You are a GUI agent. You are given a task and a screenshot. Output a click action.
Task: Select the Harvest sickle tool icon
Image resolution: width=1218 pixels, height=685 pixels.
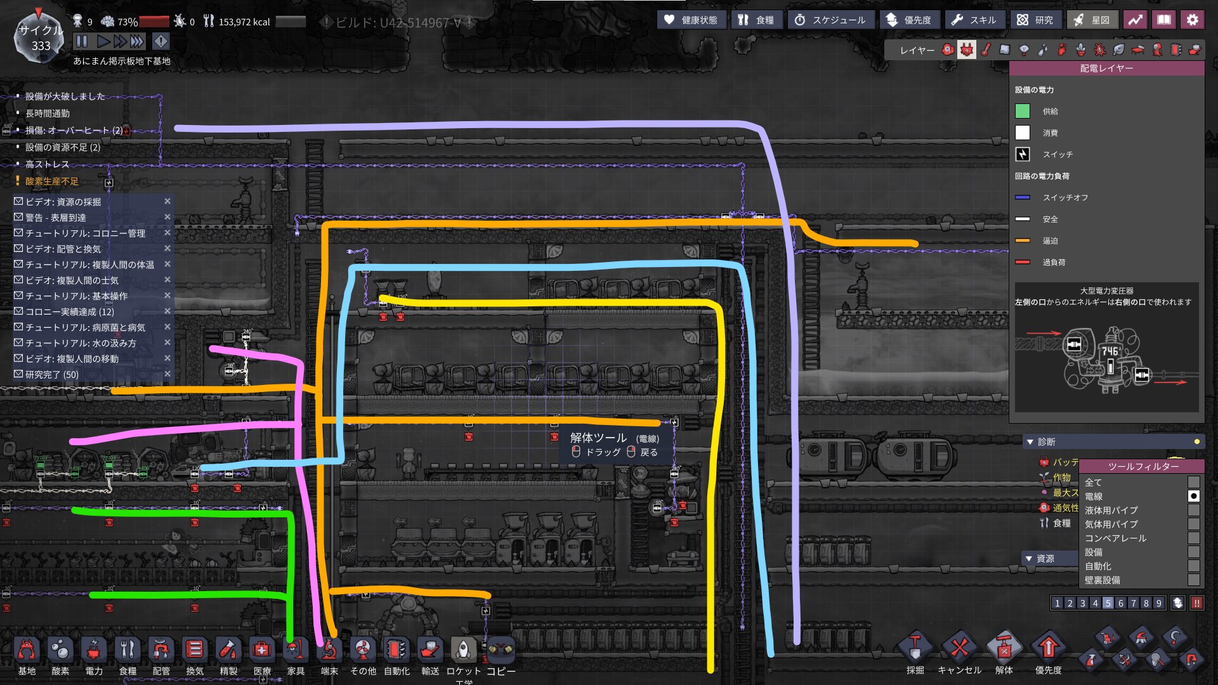pyautogui.click(x=1175, y=637)
